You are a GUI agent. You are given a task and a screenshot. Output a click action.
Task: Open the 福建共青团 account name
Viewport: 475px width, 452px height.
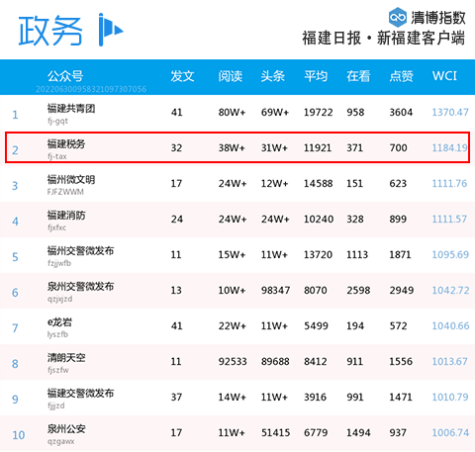71,108
